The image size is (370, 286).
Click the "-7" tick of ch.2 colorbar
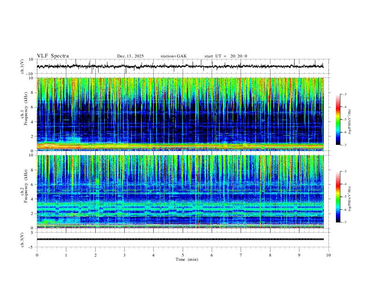[344, 222]
